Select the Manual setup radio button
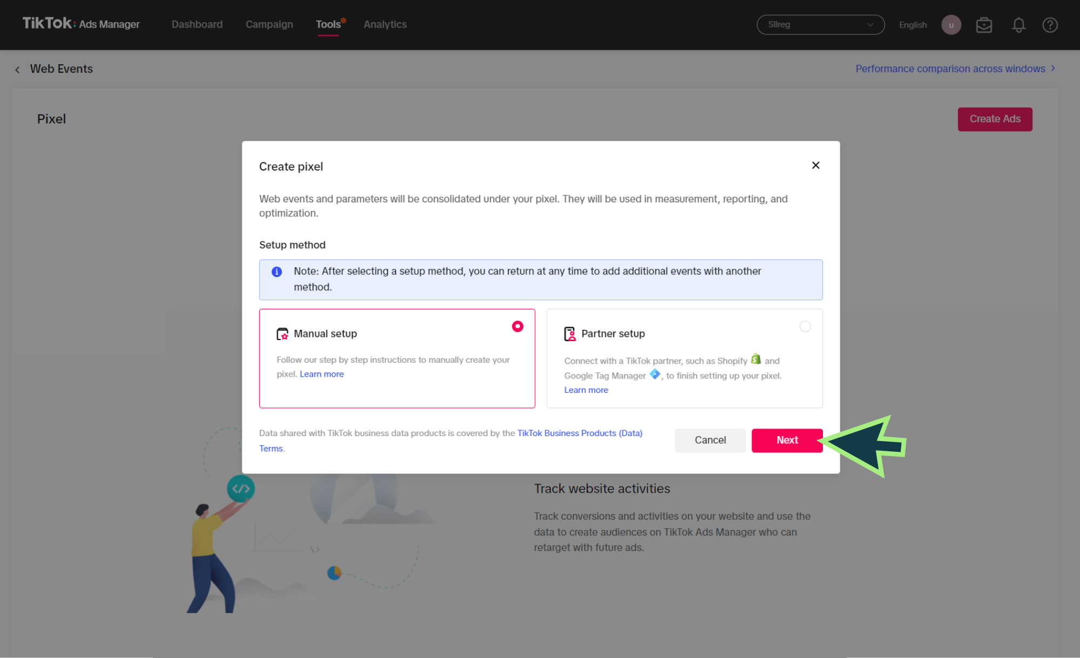This screenshot has width=1080, height=658. 517,327
